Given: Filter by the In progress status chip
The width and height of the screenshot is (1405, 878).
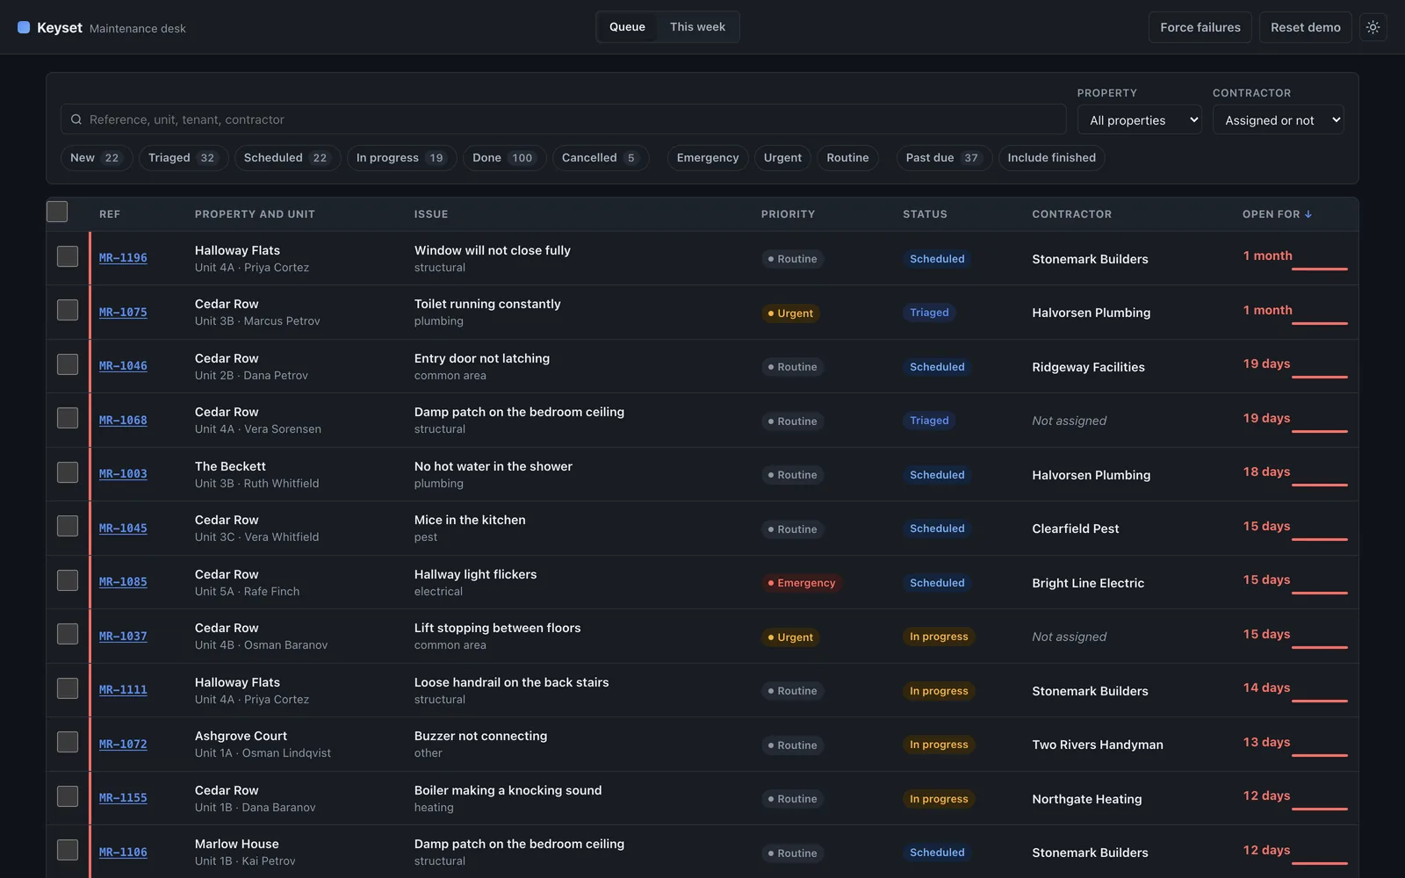Looking at the screenshot, I should (x=401, y=158).
